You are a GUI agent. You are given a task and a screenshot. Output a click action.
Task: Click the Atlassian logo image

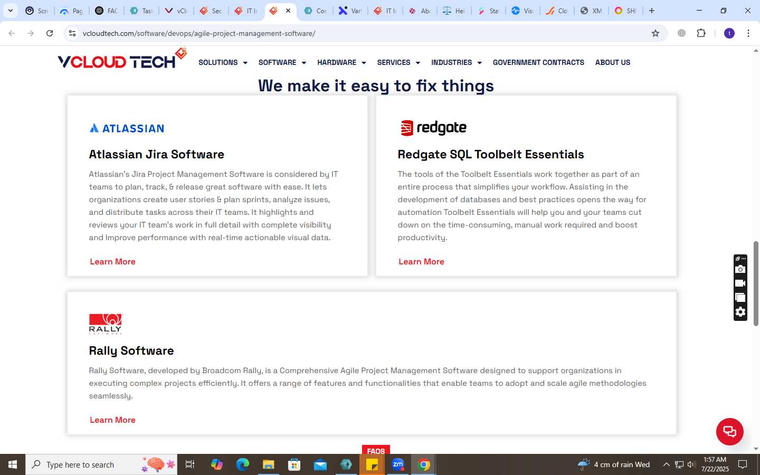tap(127, 128)
